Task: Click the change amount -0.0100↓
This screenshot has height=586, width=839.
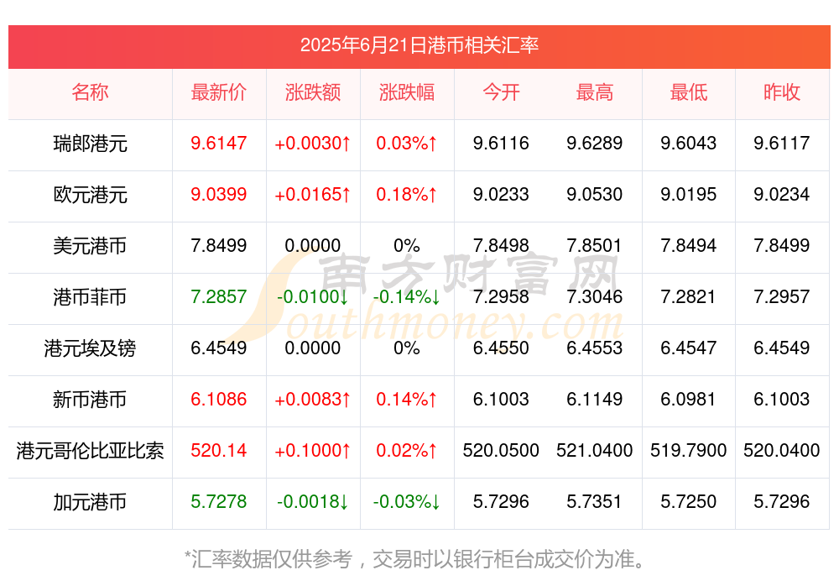Action: [312, 296]
